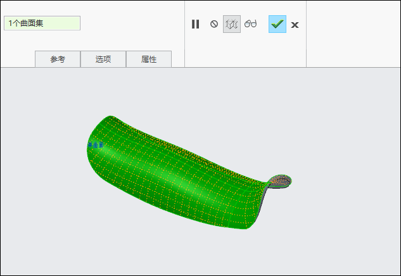Click the glasses verify preview icon

point(250,24)
